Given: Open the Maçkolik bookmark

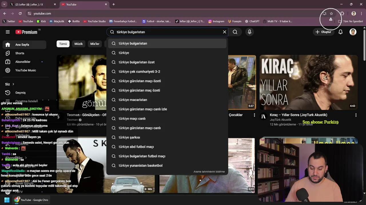Looking at the screenshot, I should click(57, 21).
